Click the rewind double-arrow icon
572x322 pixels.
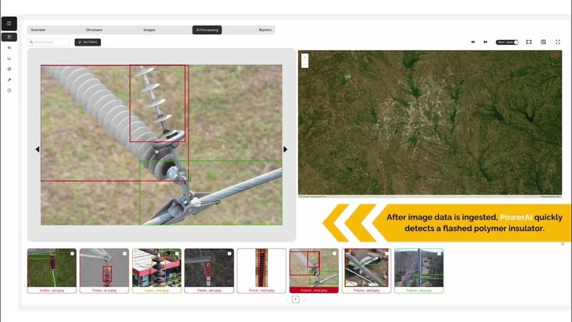click(473, 42)
